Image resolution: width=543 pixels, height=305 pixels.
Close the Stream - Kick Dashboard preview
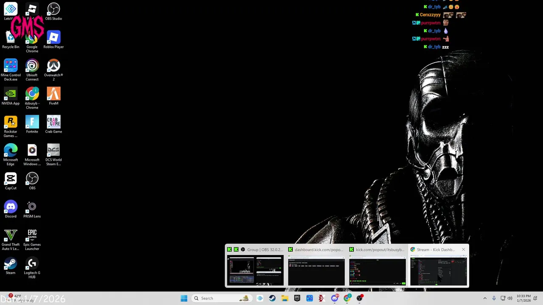tap(463, 250)
